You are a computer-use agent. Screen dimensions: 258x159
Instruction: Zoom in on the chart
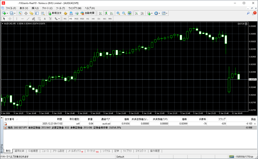pyautogui.click(x=118, y=13)
